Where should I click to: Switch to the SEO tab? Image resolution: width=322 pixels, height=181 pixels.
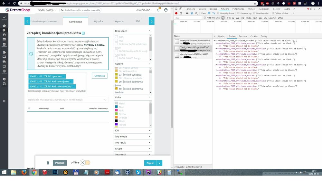pyautogui.click(x=137, y=21)
